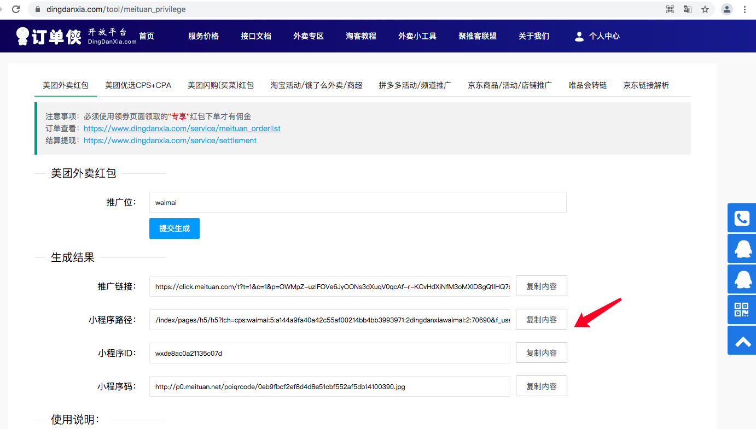This screenshot has height=429, width=756.
Task: Switch to 美团优选CPS+CPA tab
Action: [138, 85]
